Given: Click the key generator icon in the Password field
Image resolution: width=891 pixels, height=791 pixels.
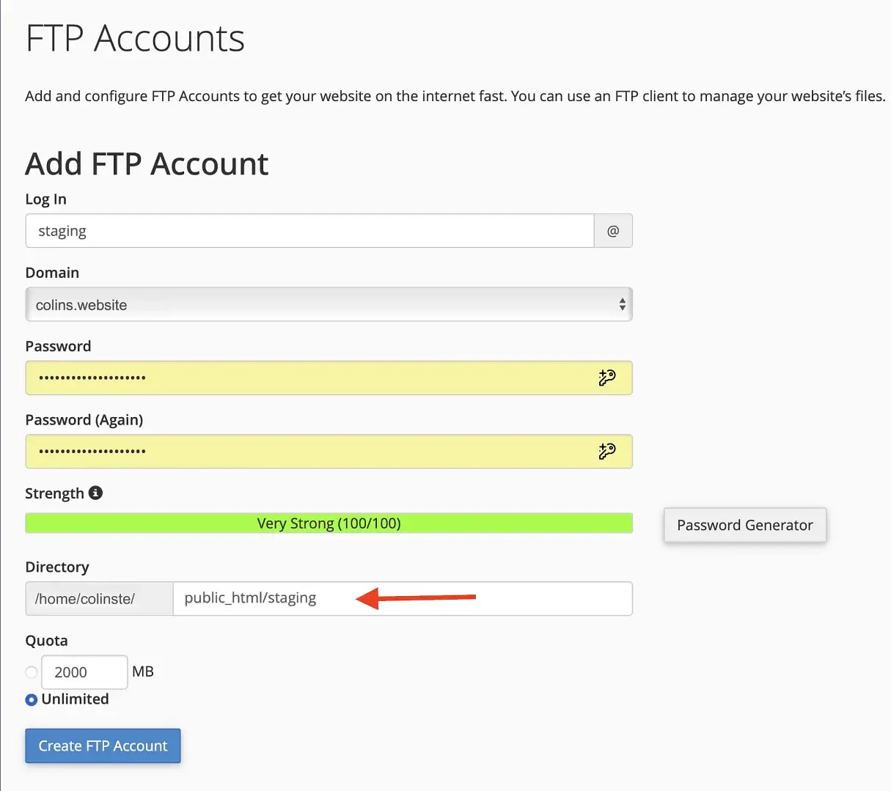Looking at the screenshot, I should click(x=607, y=378).
